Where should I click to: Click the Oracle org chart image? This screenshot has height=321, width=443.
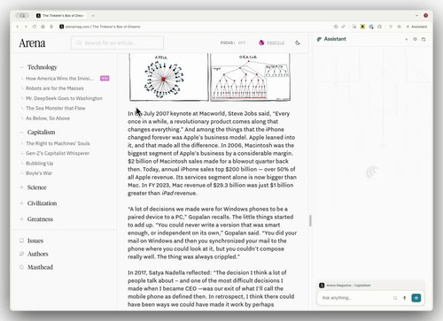pos(250,77)
